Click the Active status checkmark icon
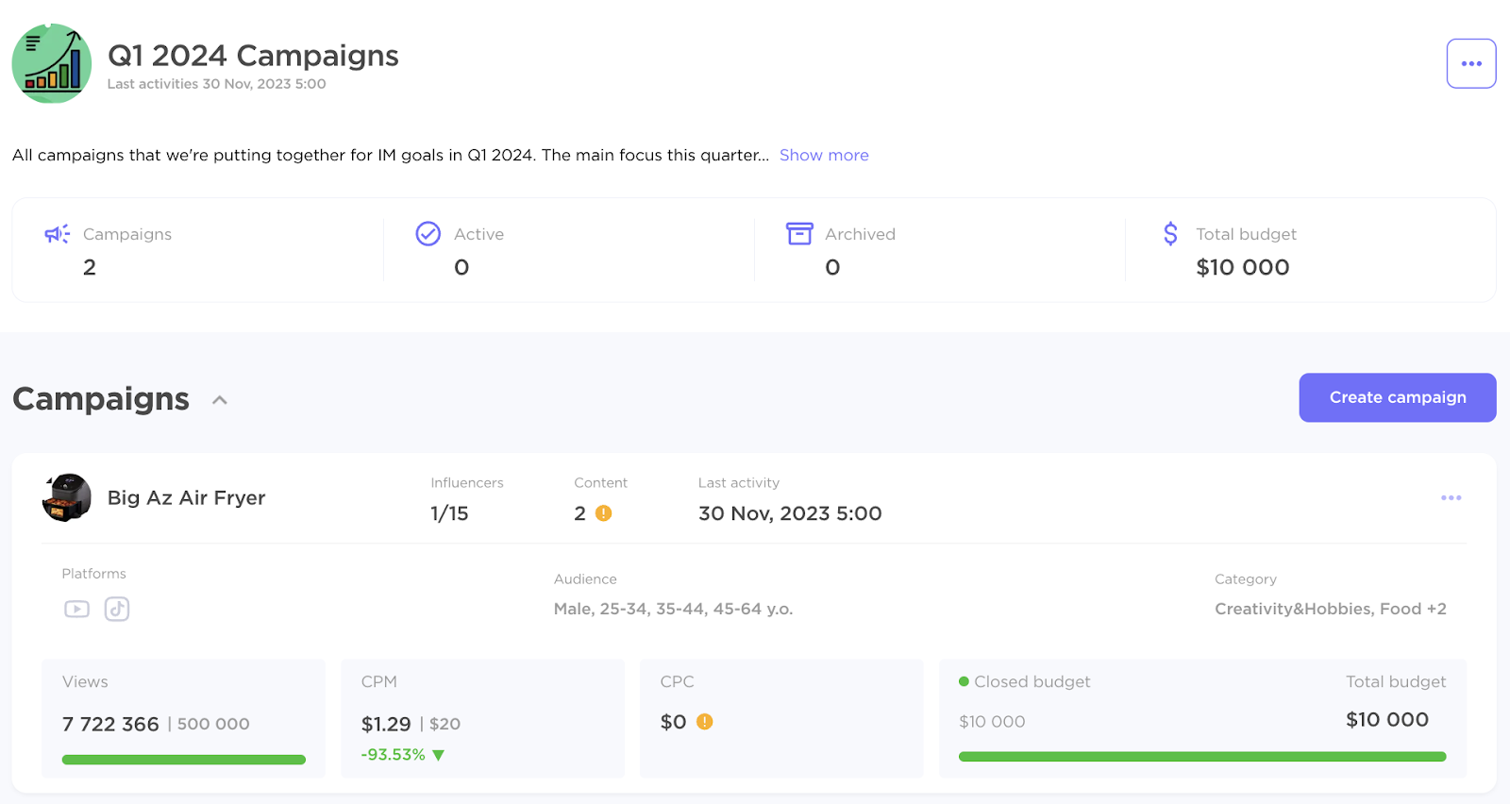This screenshot has width=1510, height=804. 428,233
